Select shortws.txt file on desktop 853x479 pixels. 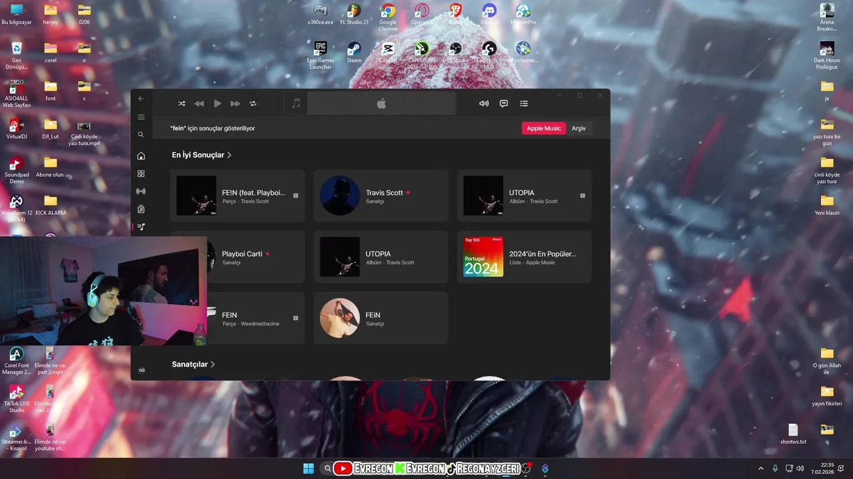click(x=793, y=434)
